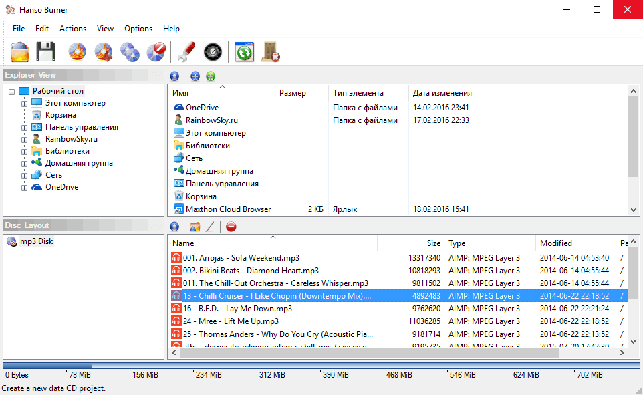
Task: Expand the Панель управления tree node
Action: point(24,128)
